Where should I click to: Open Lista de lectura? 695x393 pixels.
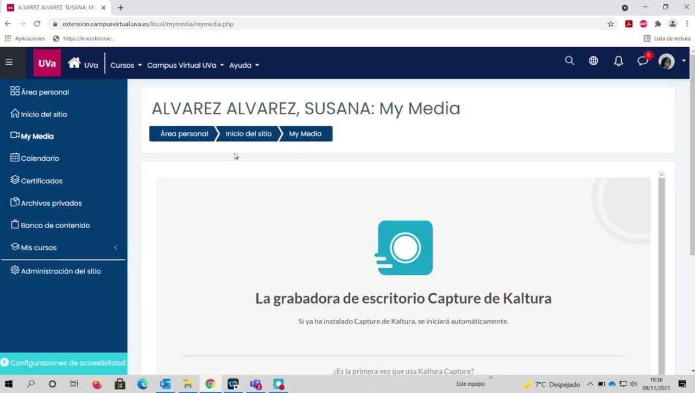667,38
